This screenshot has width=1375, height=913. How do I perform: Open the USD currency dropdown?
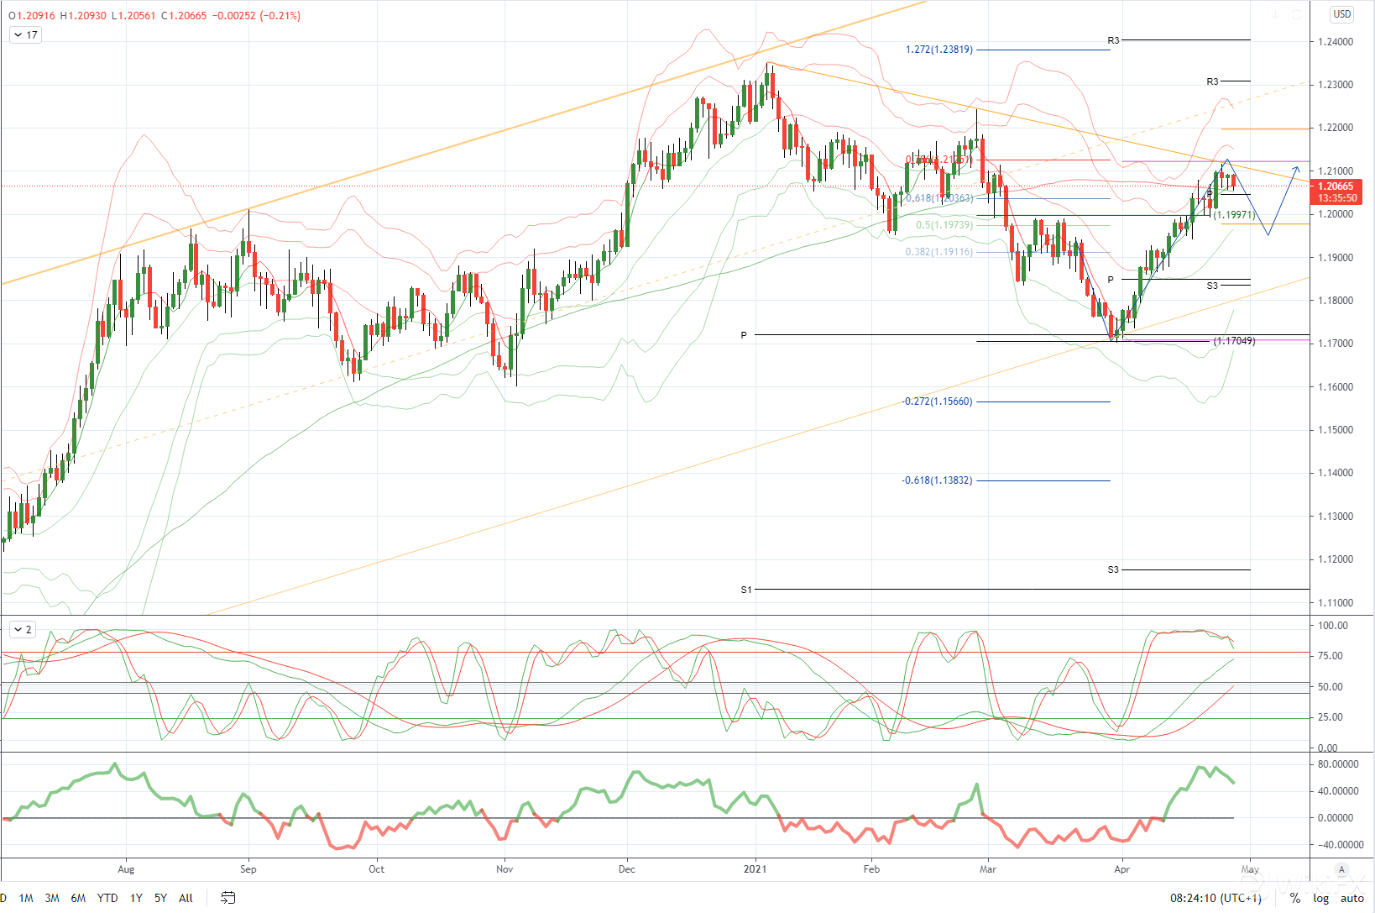click(1342, 14)
